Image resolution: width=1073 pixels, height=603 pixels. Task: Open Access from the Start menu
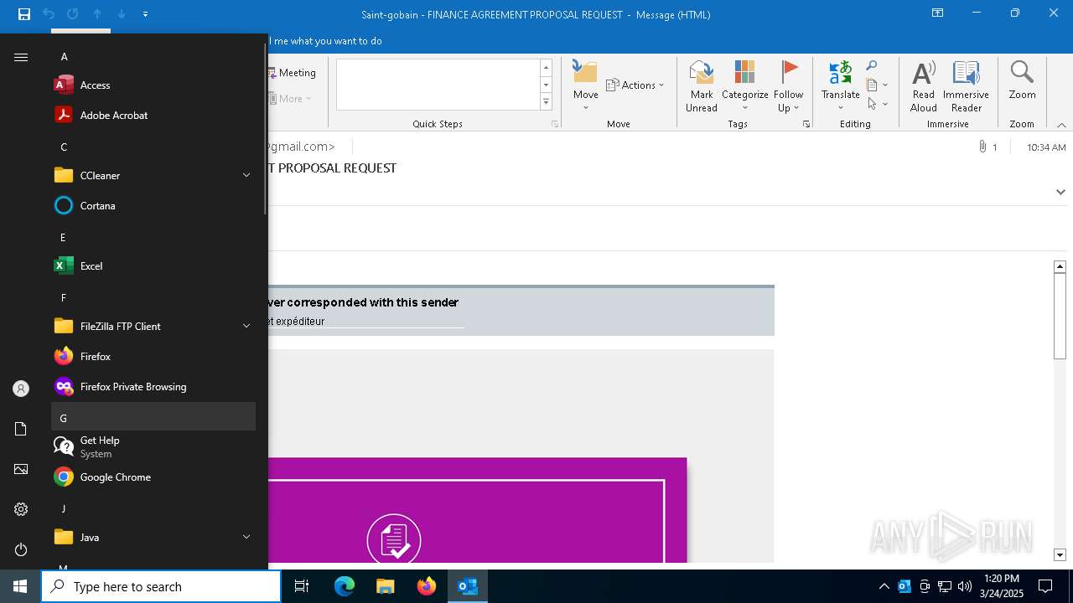coord(153,85)
